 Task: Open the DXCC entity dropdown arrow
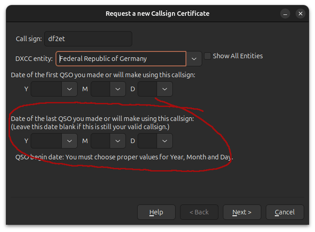point(194,59)
